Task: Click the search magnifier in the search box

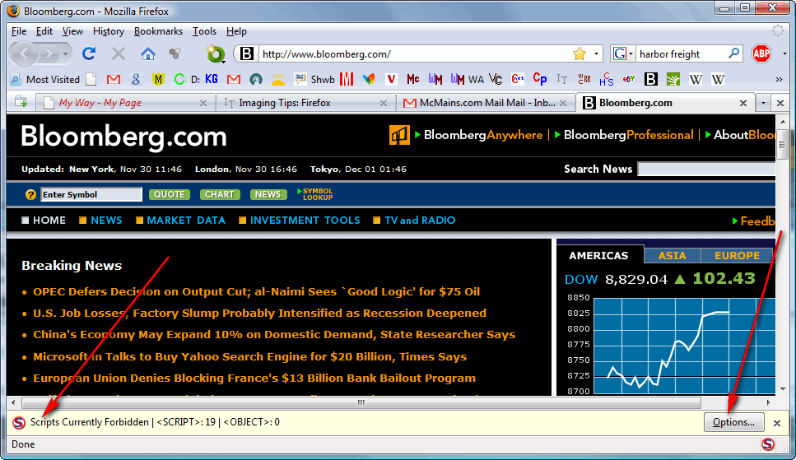Action: [x=733, y=53]
